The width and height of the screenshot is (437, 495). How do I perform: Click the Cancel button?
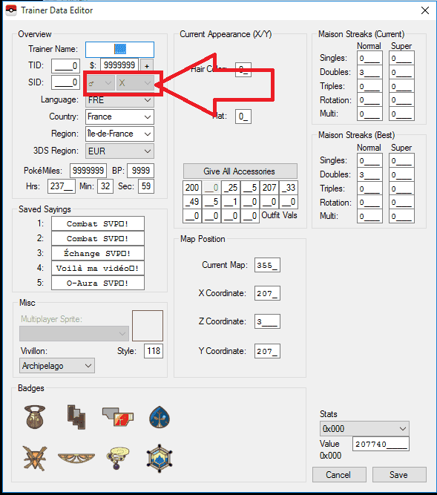click(x=339, y=474)
